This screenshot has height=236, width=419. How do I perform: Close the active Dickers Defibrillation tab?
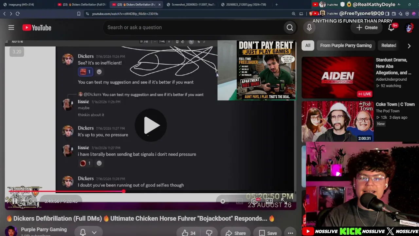click(159, 5)
